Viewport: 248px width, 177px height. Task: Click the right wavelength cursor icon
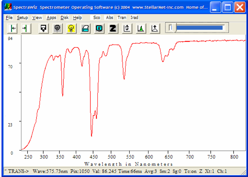26,29
